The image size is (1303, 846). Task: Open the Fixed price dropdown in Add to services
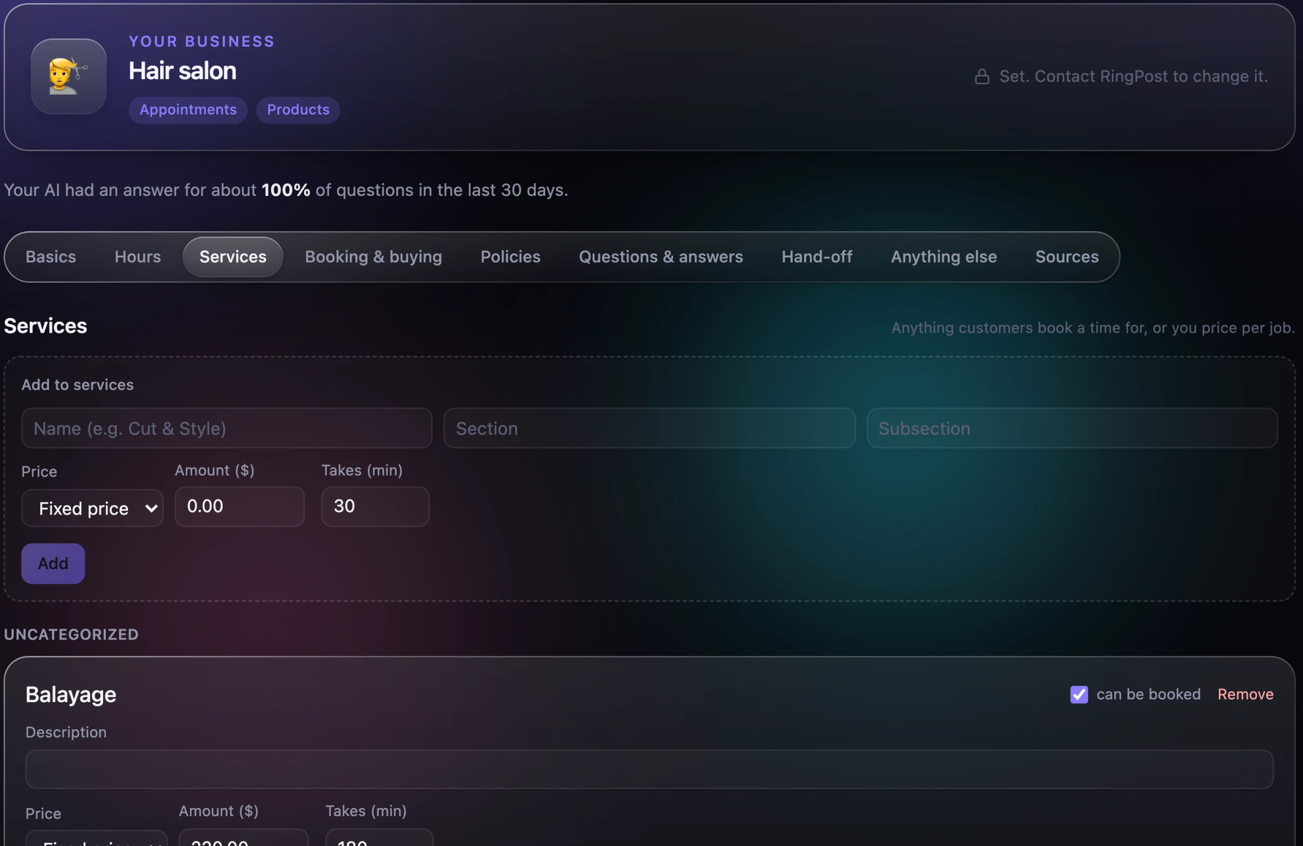92,508
